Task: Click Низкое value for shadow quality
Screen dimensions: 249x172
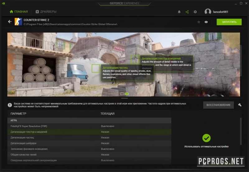Action: [x=105, y=155]
